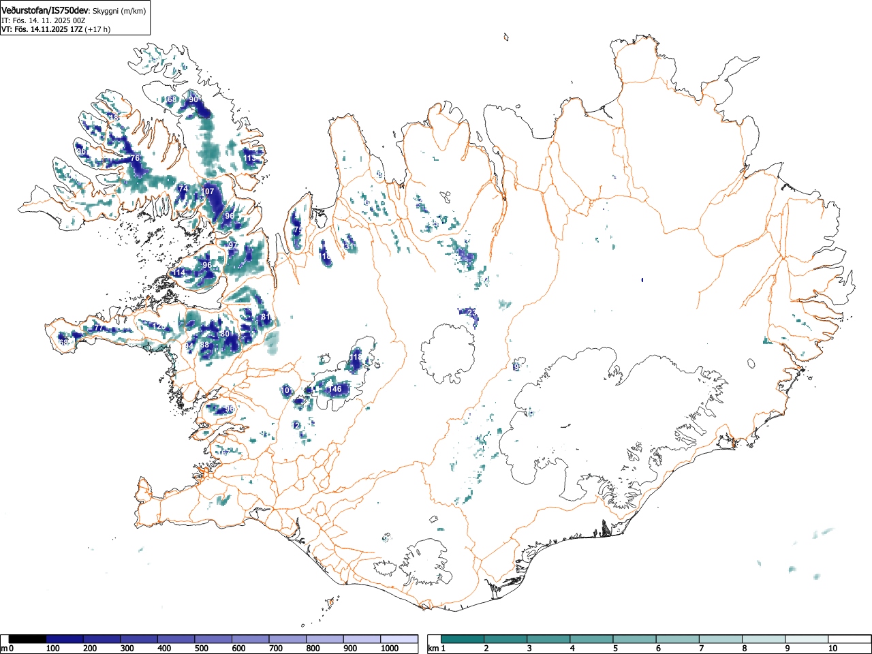The image size is (872, 654).
Task: Select the 8–9 km legend swatch
Action: [763, 639]
